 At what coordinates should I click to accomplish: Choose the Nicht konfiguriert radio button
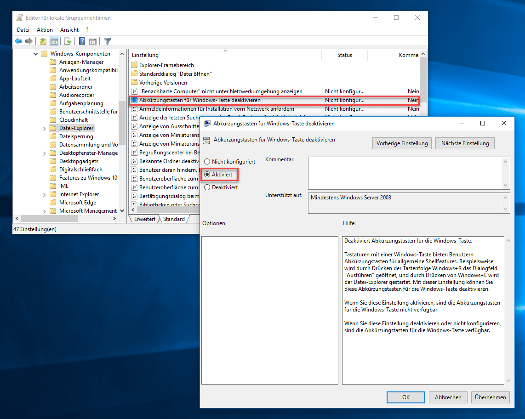pos(208,162)
